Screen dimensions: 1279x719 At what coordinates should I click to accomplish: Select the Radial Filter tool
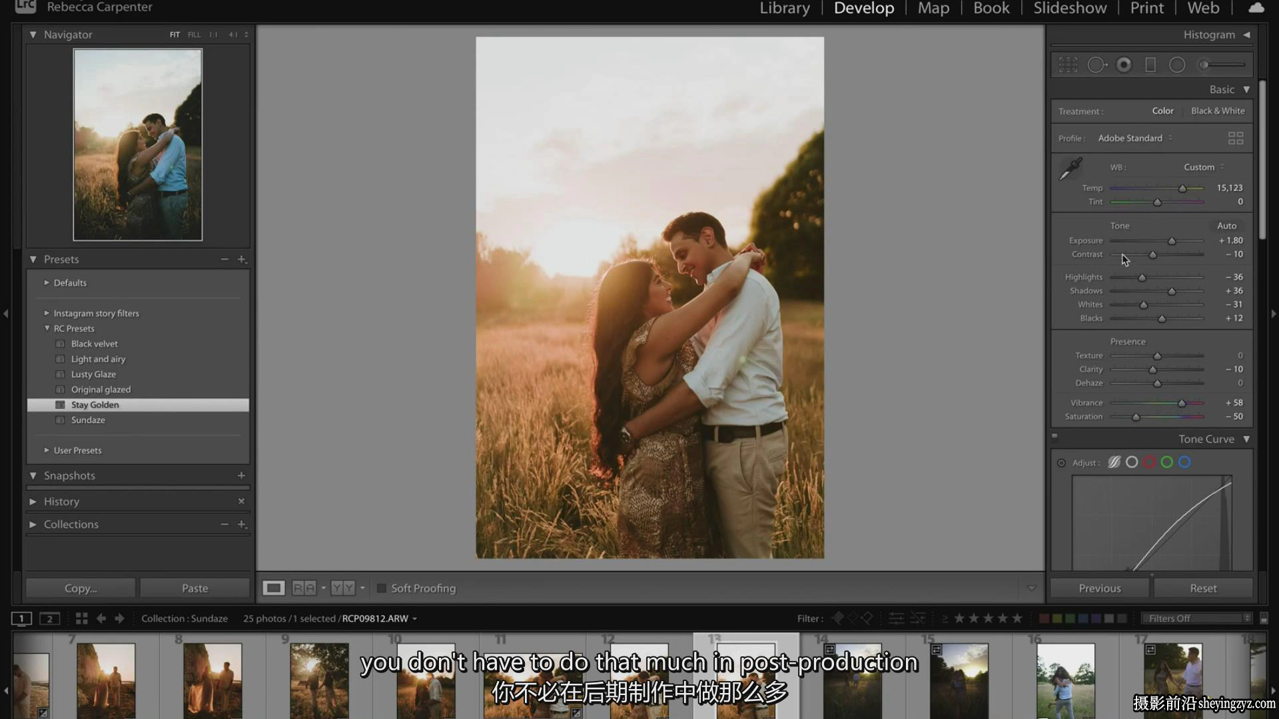(1177, 65)
